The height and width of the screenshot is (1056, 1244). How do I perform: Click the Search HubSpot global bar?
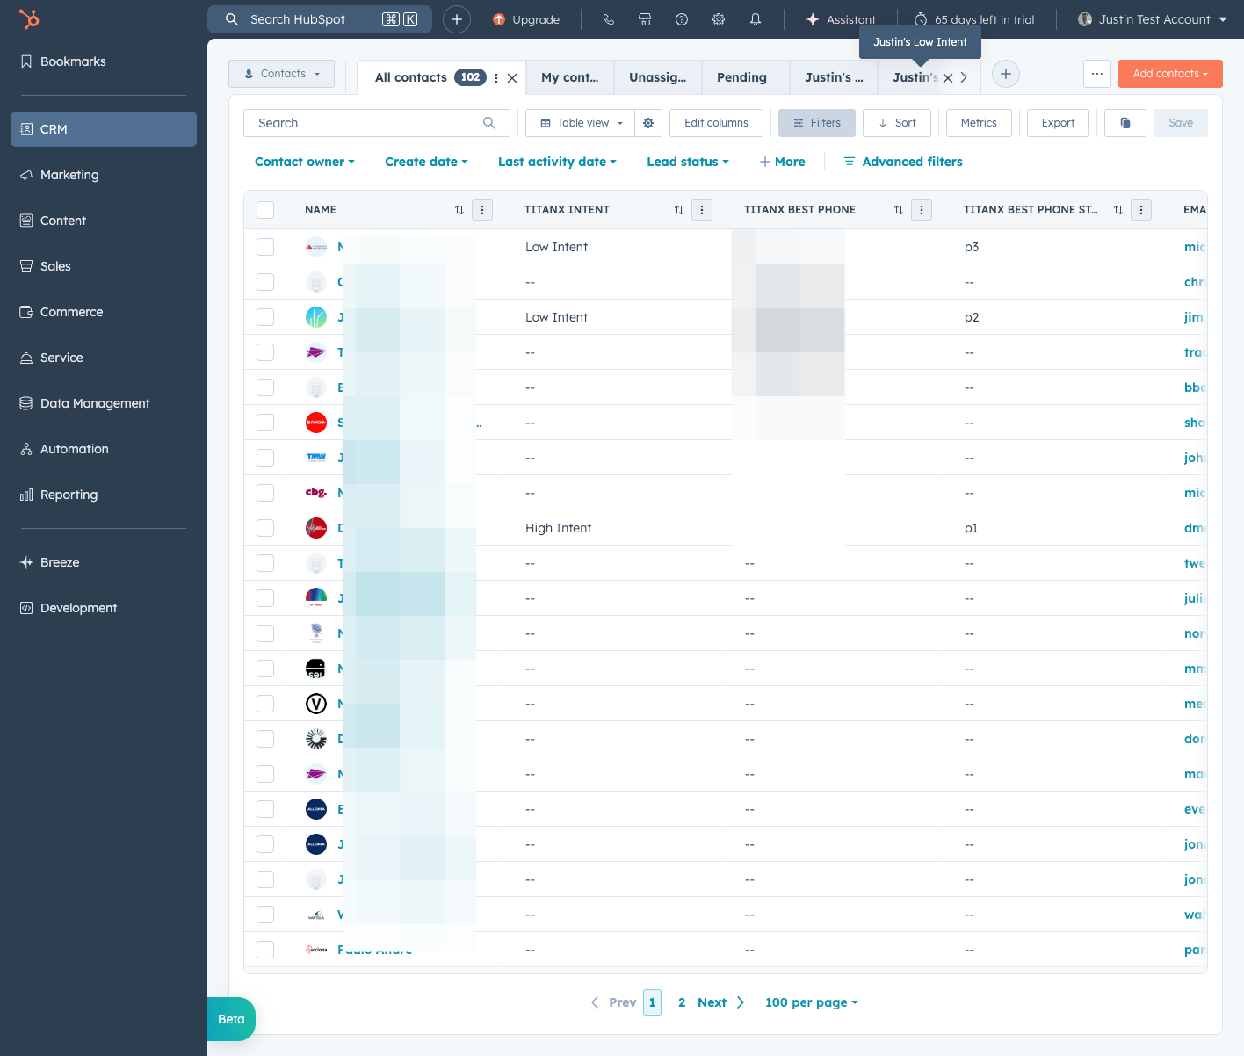click(320, 19)
